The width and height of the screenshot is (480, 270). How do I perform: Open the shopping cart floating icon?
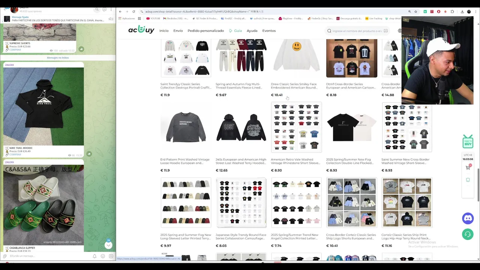[x=468, y=168]
